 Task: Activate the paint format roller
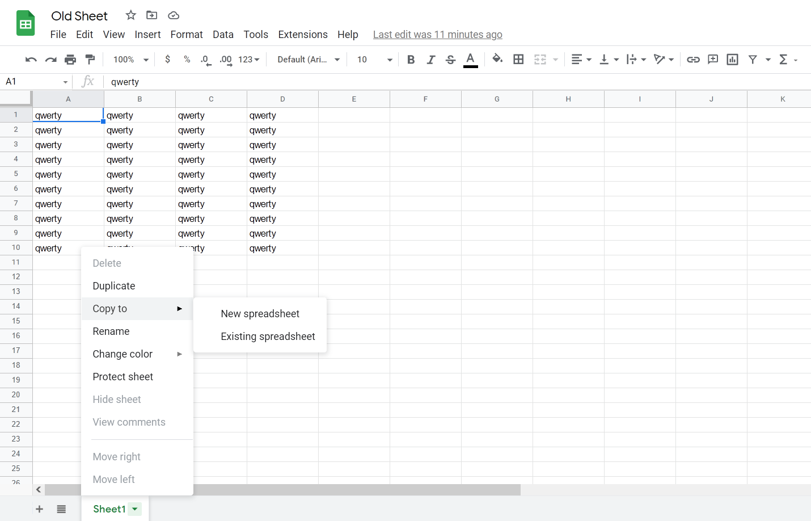pos(90,59)
